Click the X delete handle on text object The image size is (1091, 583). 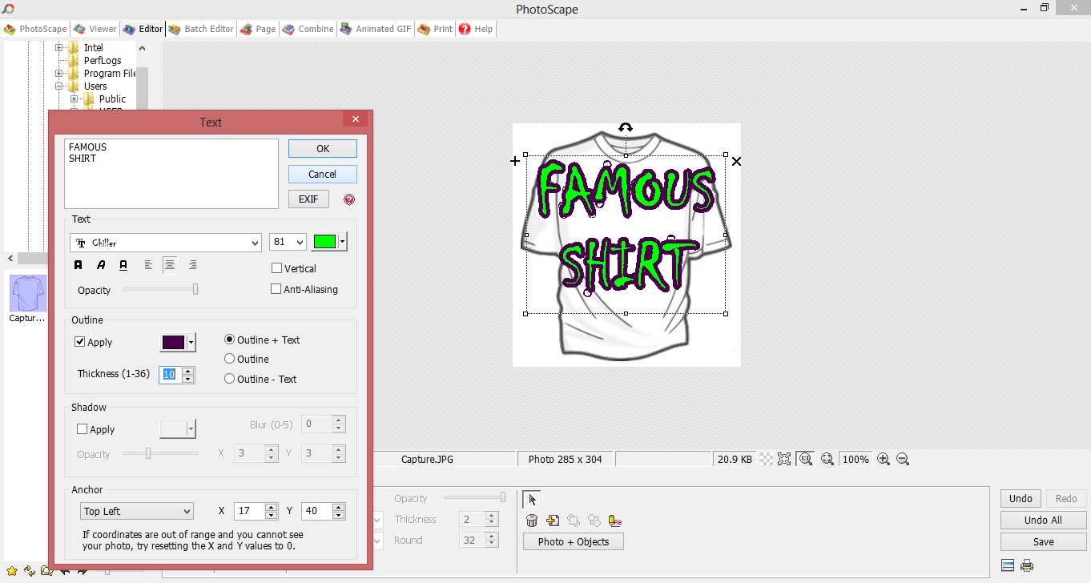point(736,161)
